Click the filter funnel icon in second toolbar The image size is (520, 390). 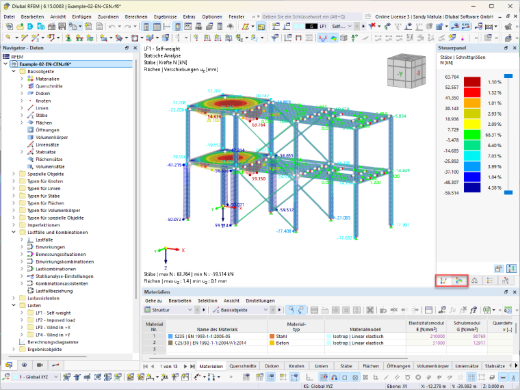pyautogui.click(x=274, y=38)
